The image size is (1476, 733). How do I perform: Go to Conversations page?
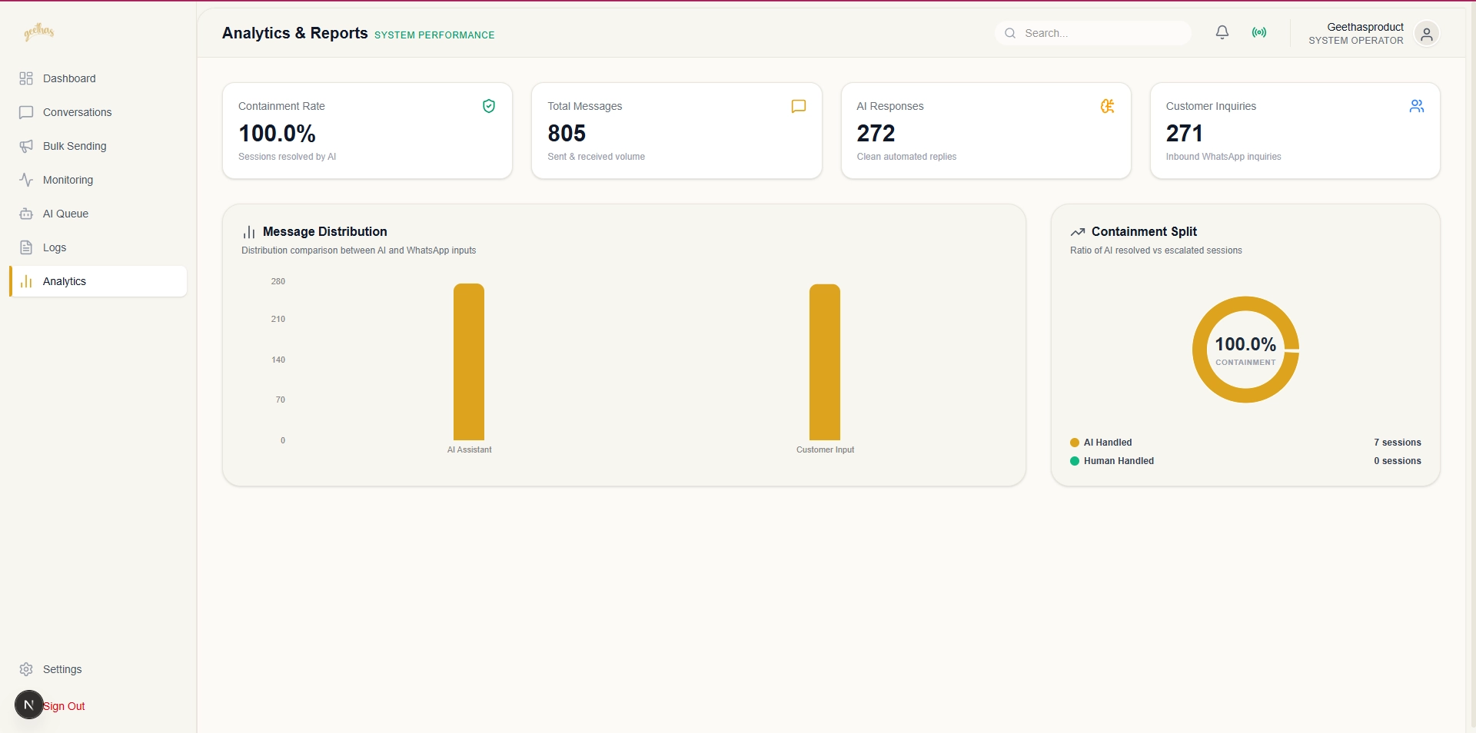pos(98,112)
